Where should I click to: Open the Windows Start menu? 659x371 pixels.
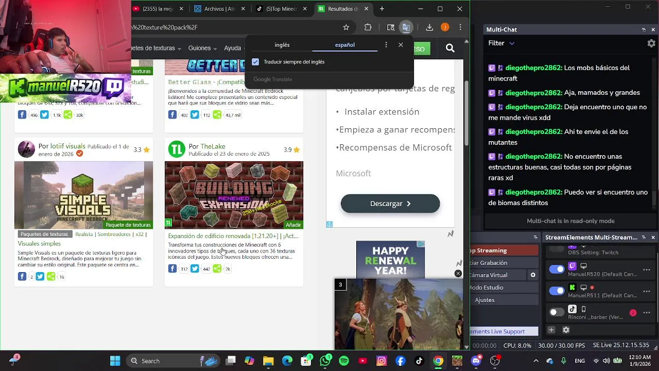click(115, 361)
